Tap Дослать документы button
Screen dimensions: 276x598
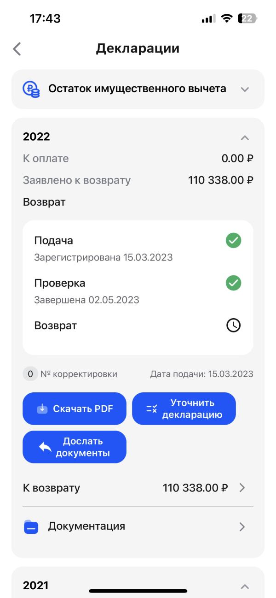tap(75, 447)
